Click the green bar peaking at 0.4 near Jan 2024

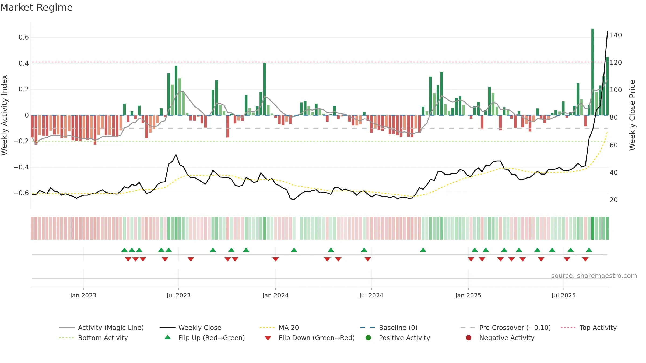click(265, 89)
